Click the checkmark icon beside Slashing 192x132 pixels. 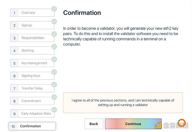(54, 47)
